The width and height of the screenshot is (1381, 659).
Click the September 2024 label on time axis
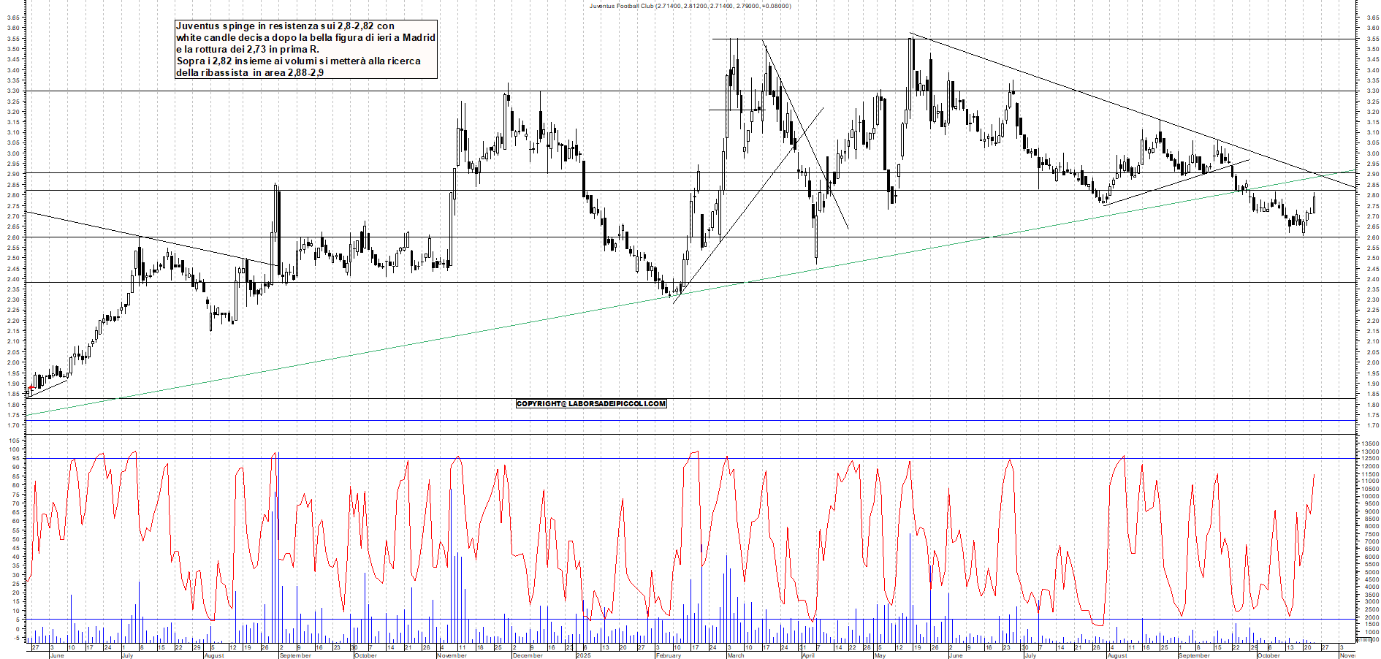pyautogui.click(x=295, y=655)
